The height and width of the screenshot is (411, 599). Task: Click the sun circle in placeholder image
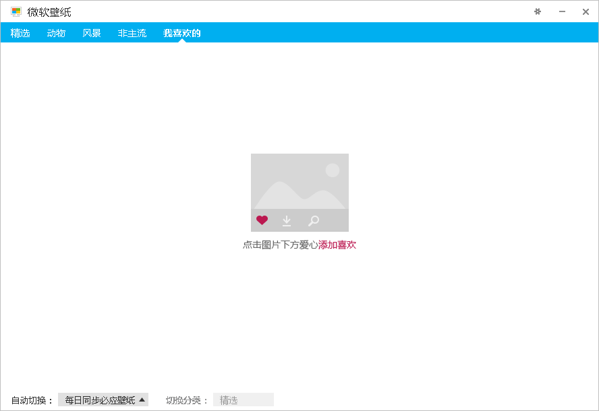coord(333,170)
